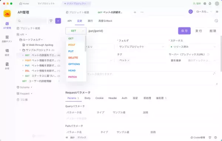
Task: Open the マイプロジェクト tab
Action: point(46,4)
